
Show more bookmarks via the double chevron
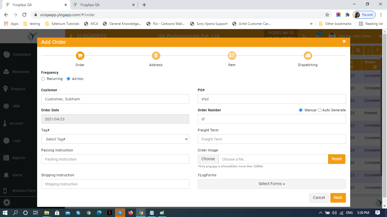[x=311, y=24]
